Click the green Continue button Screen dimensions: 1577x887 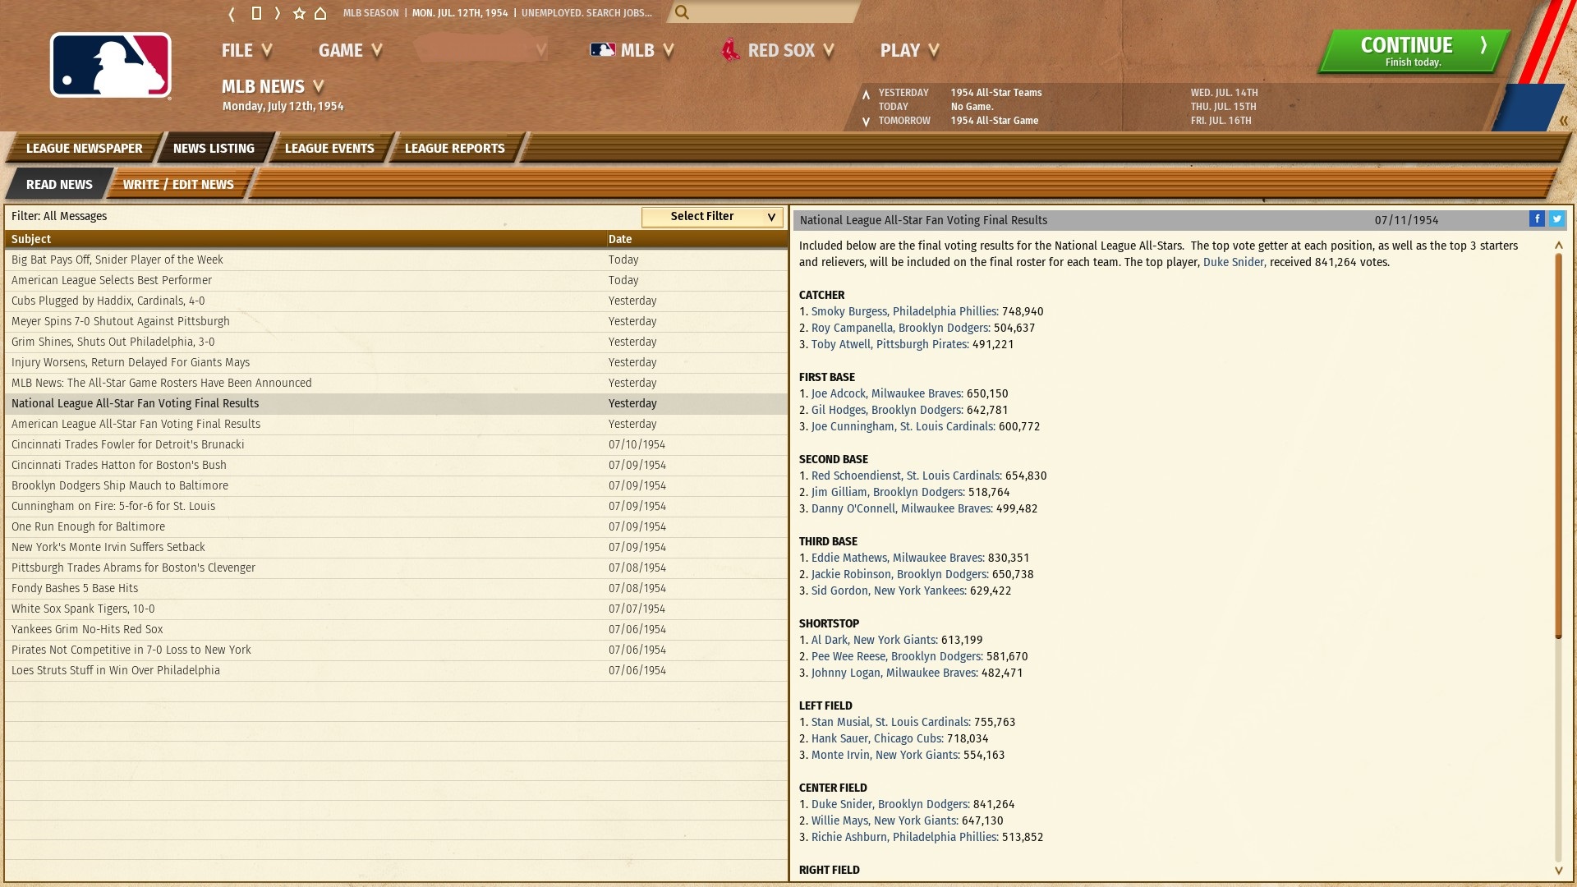(1413, 51)
